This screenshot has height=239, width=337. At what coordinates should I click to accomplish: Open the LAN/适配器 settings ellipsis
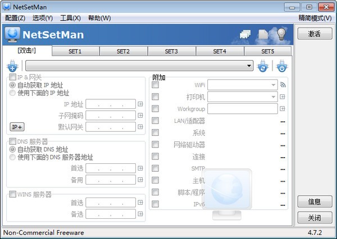pos(283,121)
